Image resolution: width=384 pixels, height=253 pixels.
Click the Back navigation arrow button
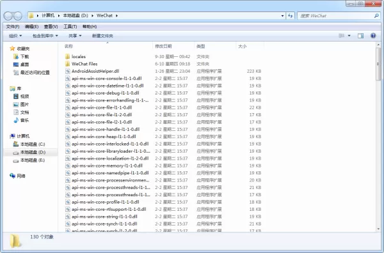click(8, 16)
